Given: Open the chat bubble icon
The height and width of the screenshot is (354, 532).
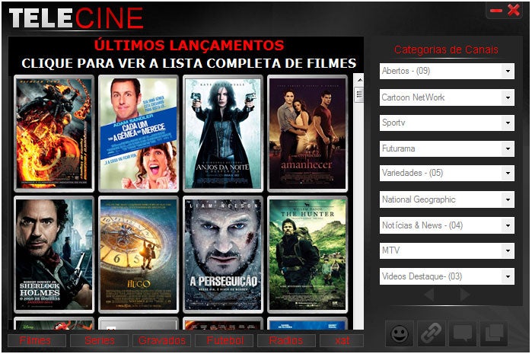Looking at the screenshot, I should (x=463, y=333).
